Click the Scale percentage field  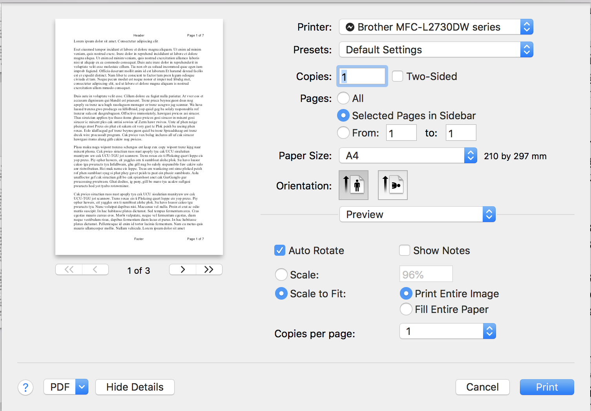click(x=426, y=274)
